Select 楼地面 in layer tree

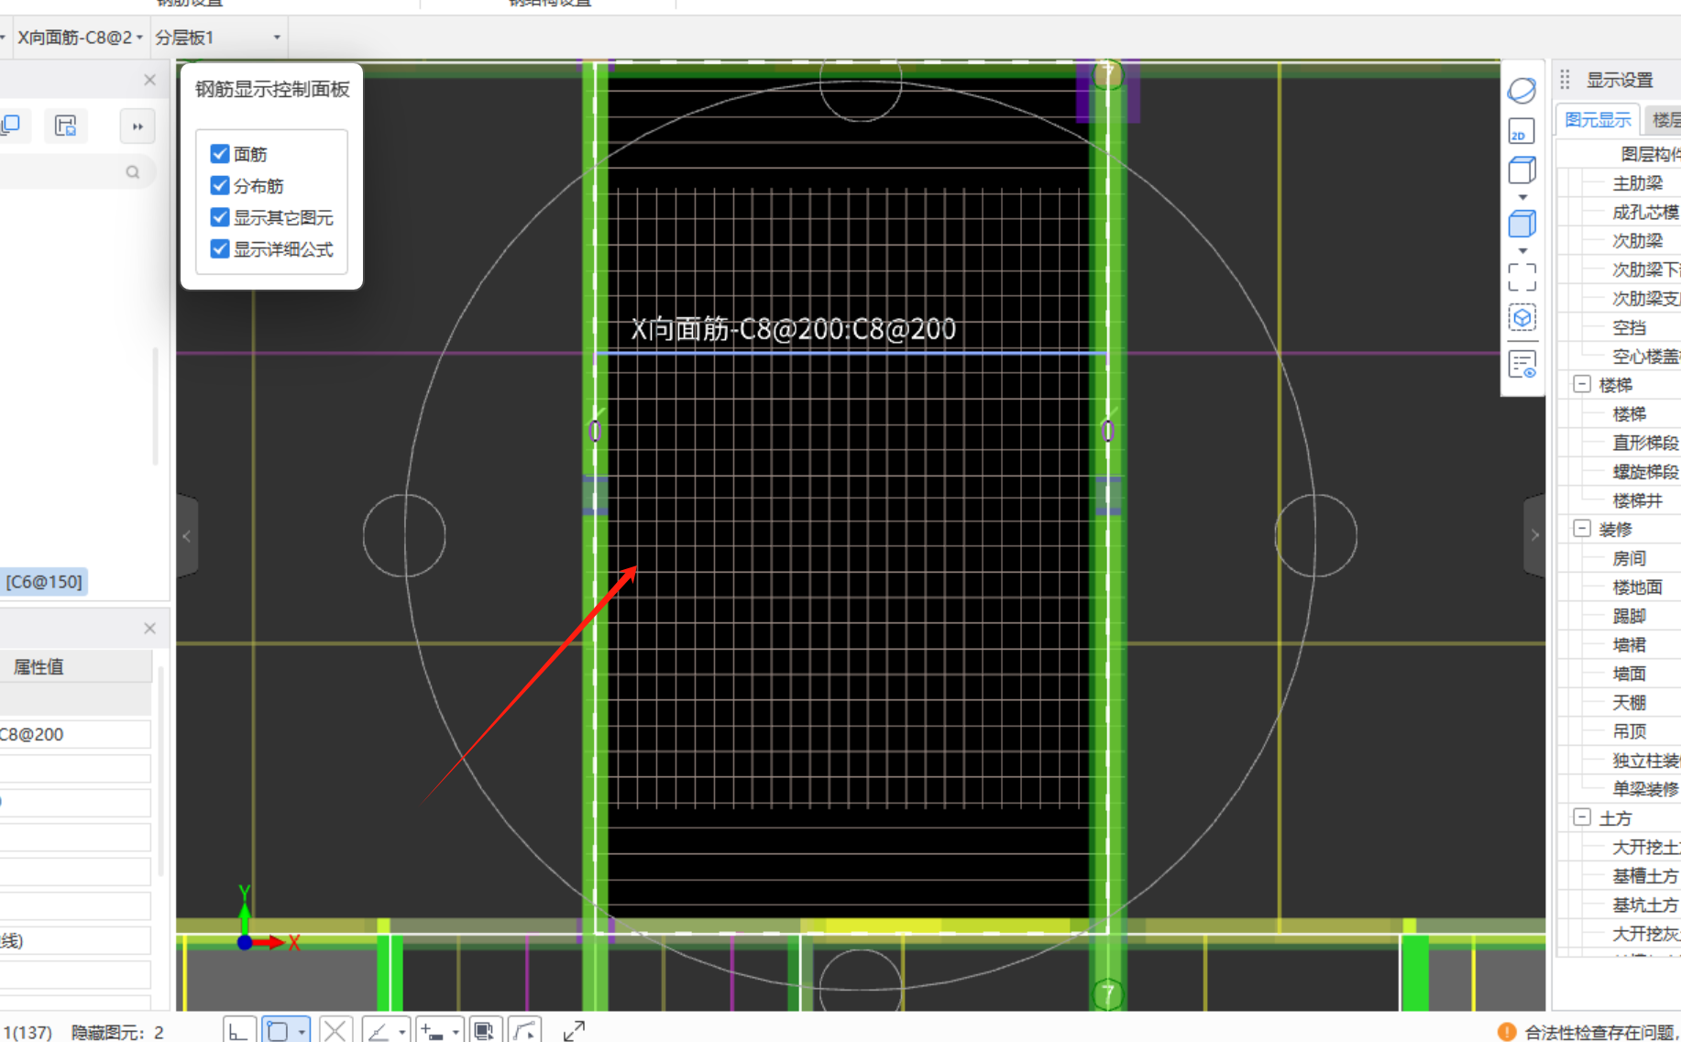[1637, 587]
